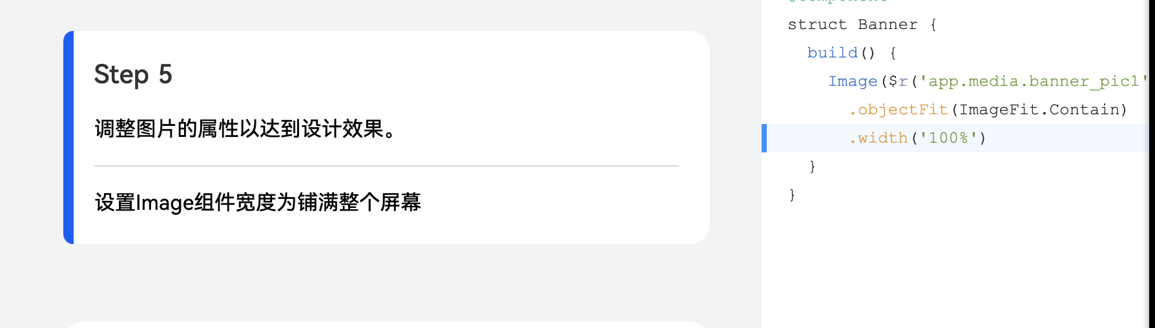Click the code panel's right-edge scrollbar
The width and height of the screenshot is (1155, 328).
pyautogui.click(x=1152, y=164)
